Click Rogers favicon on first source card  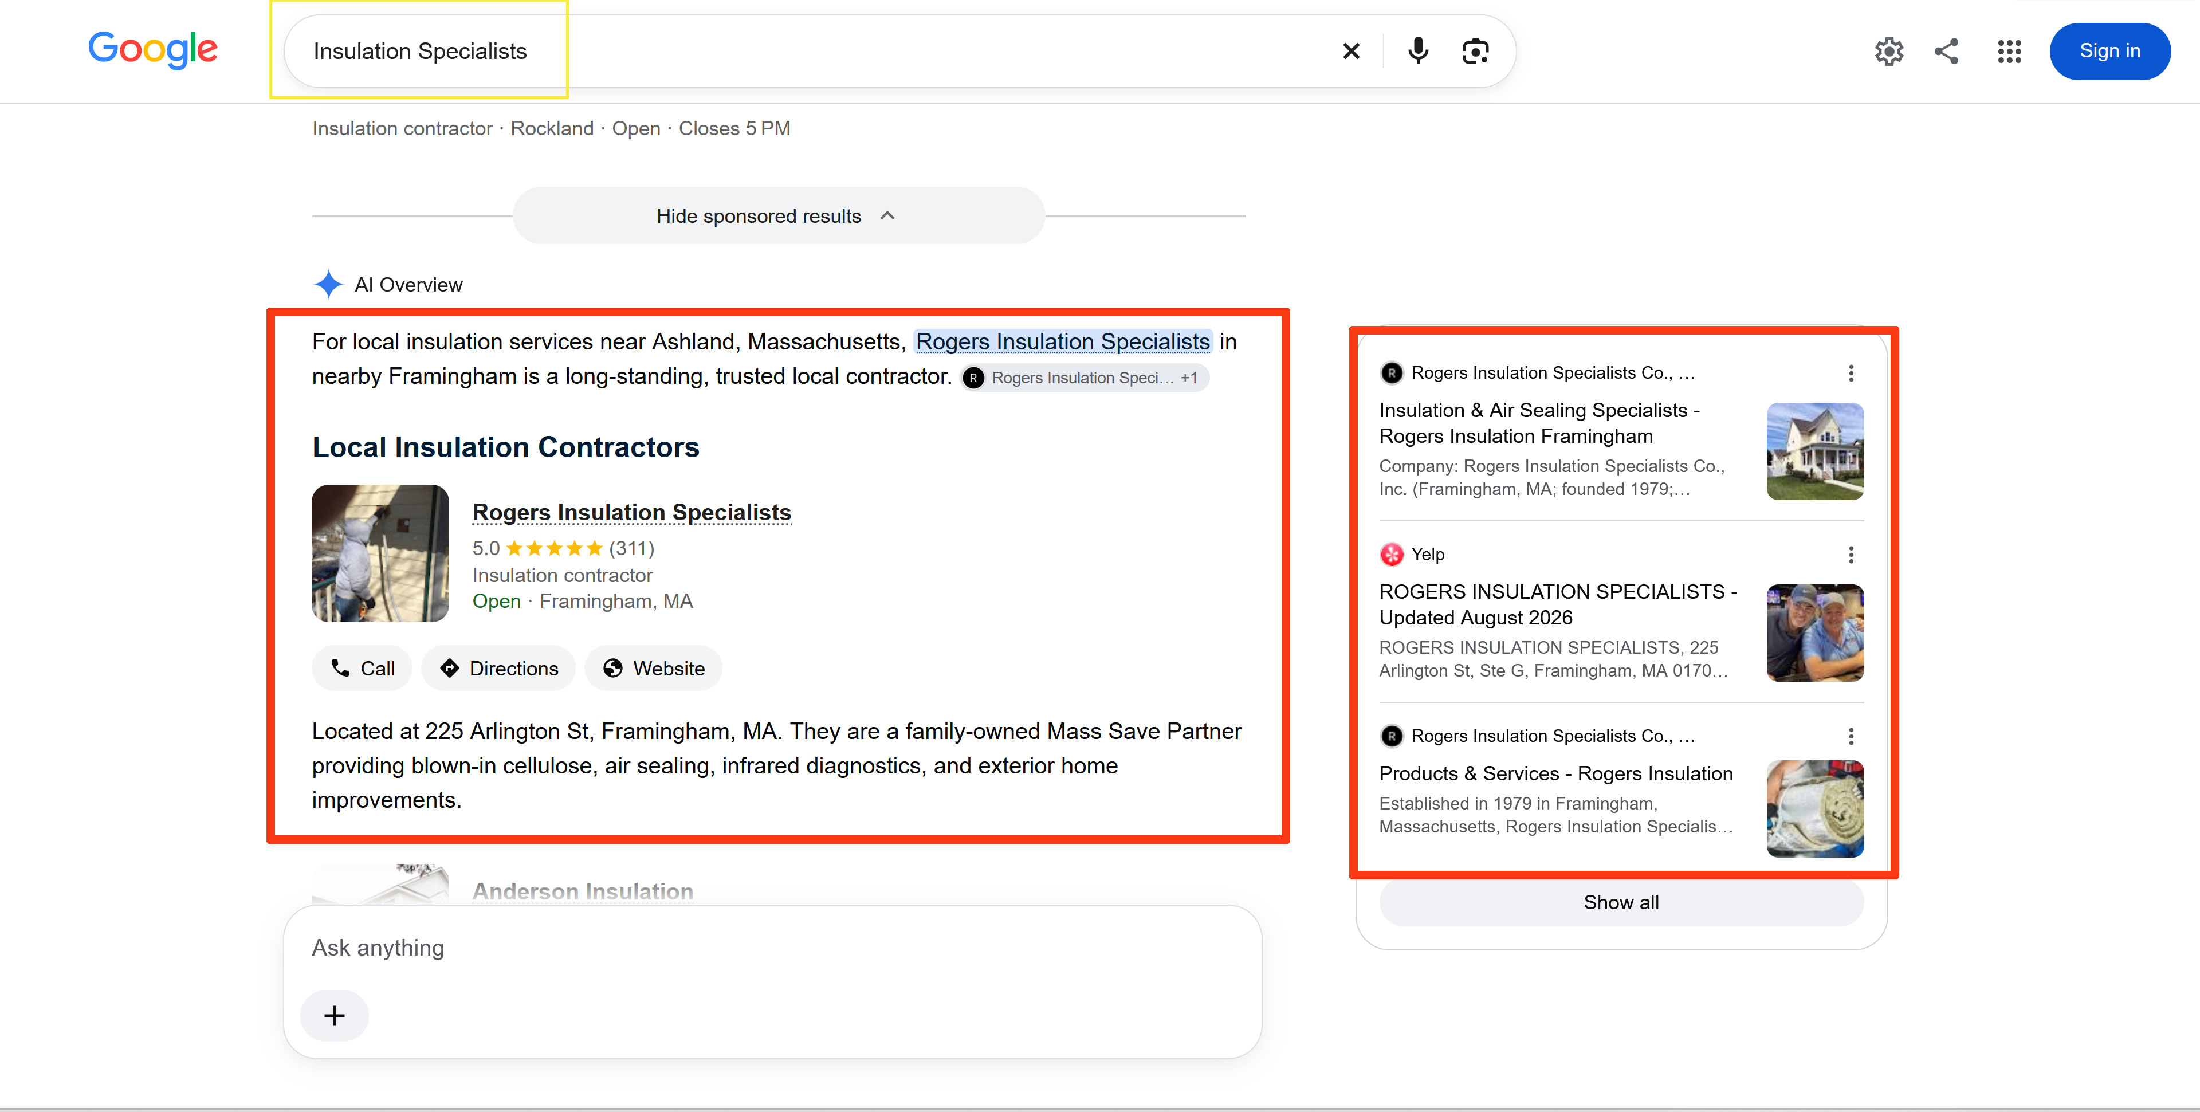(x=1391, y=373)
